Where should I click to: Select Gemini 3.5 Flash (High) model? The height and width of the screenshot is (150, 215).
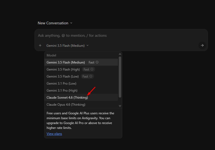click(81, 69)
